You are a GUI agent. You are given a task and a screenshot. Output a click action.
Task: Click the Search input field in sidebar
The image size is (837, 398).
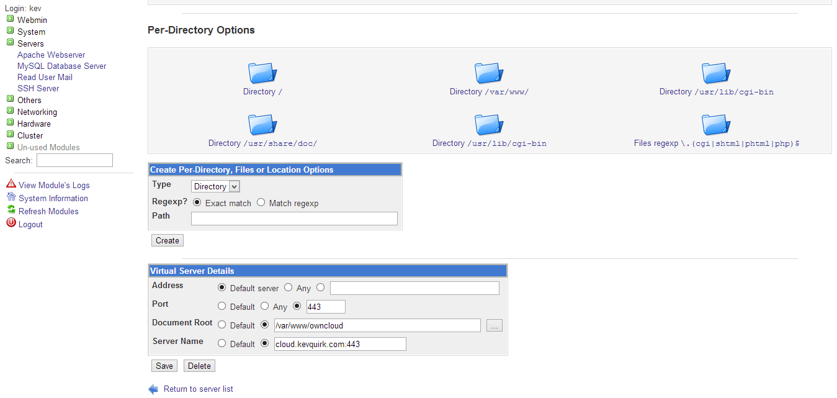74,160
